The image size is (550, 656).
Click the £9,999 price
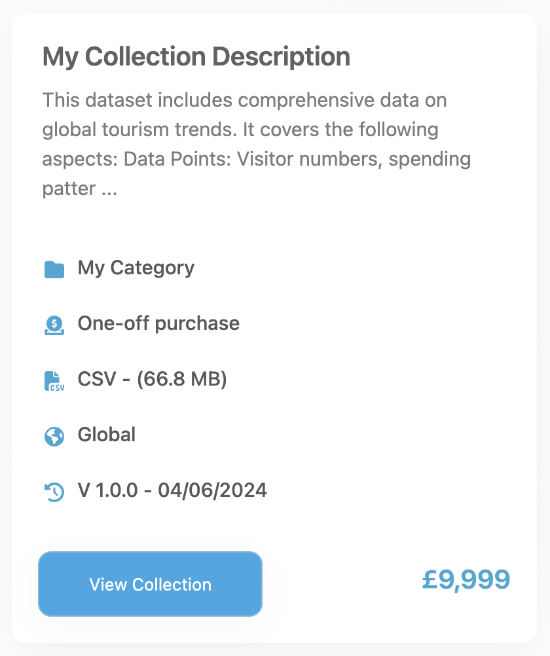pyautogui.click(x=466, y=579)
